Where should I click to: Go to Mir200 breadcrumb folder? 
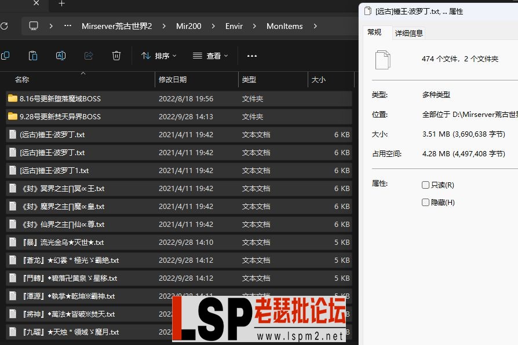click(189, 26)
